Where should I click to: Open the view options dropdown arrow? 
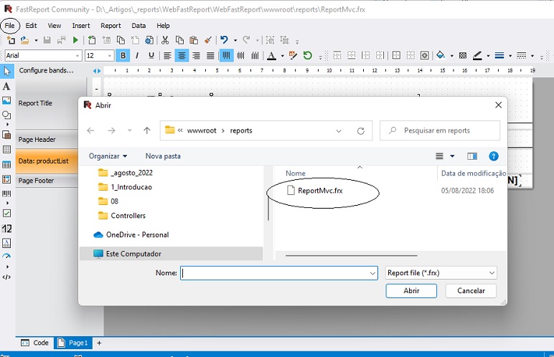tap(452, 156)
